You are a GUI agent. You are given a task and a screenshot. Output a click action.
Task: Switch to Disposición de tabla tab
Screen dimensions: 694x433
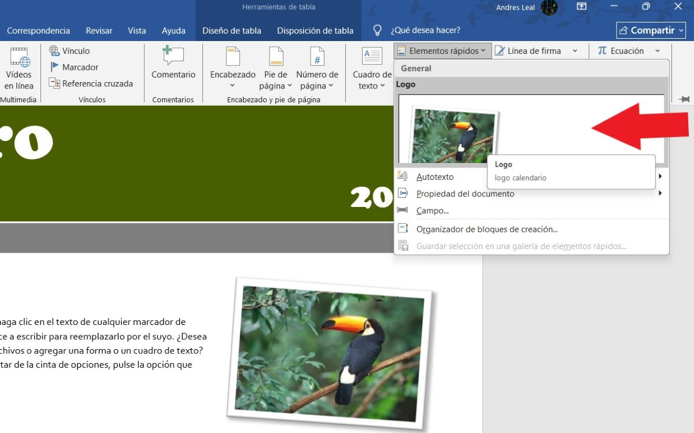pyautogui.click(x=315, y=31)
